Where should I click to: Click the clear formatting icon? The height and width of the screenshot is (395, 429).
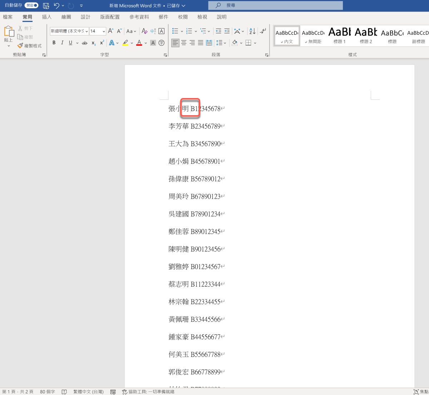pyautogui.click(x=144, y=31)
